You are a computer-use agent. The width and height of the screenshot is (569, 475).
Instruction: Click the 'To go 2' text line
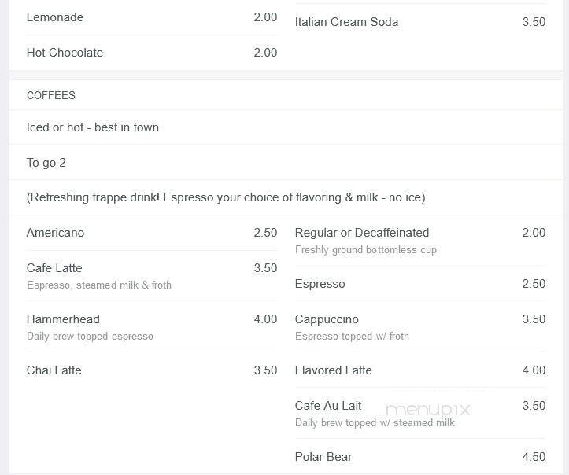click(x=46, y=163)
